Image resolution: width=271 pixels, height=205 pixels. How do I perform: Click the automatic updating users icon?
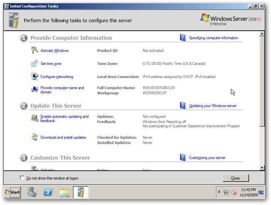pyautogui.click(x=35, y=118)
